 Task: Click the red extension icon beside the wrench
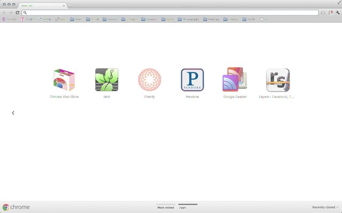331,13
